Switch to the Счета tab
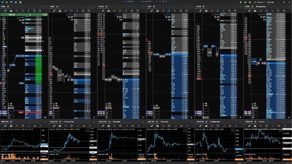 click(x=261, y=122)
